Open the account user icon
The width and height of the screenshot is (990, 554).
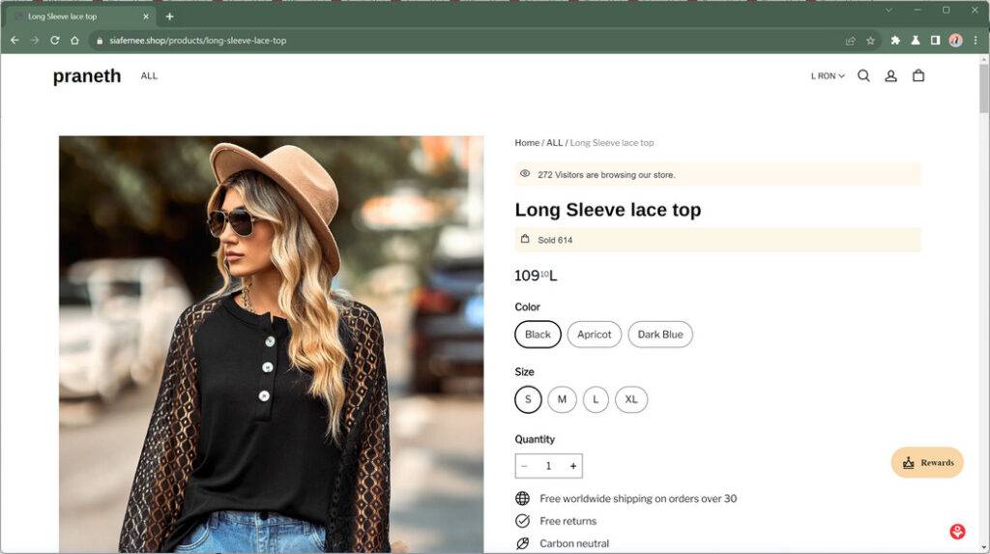[890, 75]
